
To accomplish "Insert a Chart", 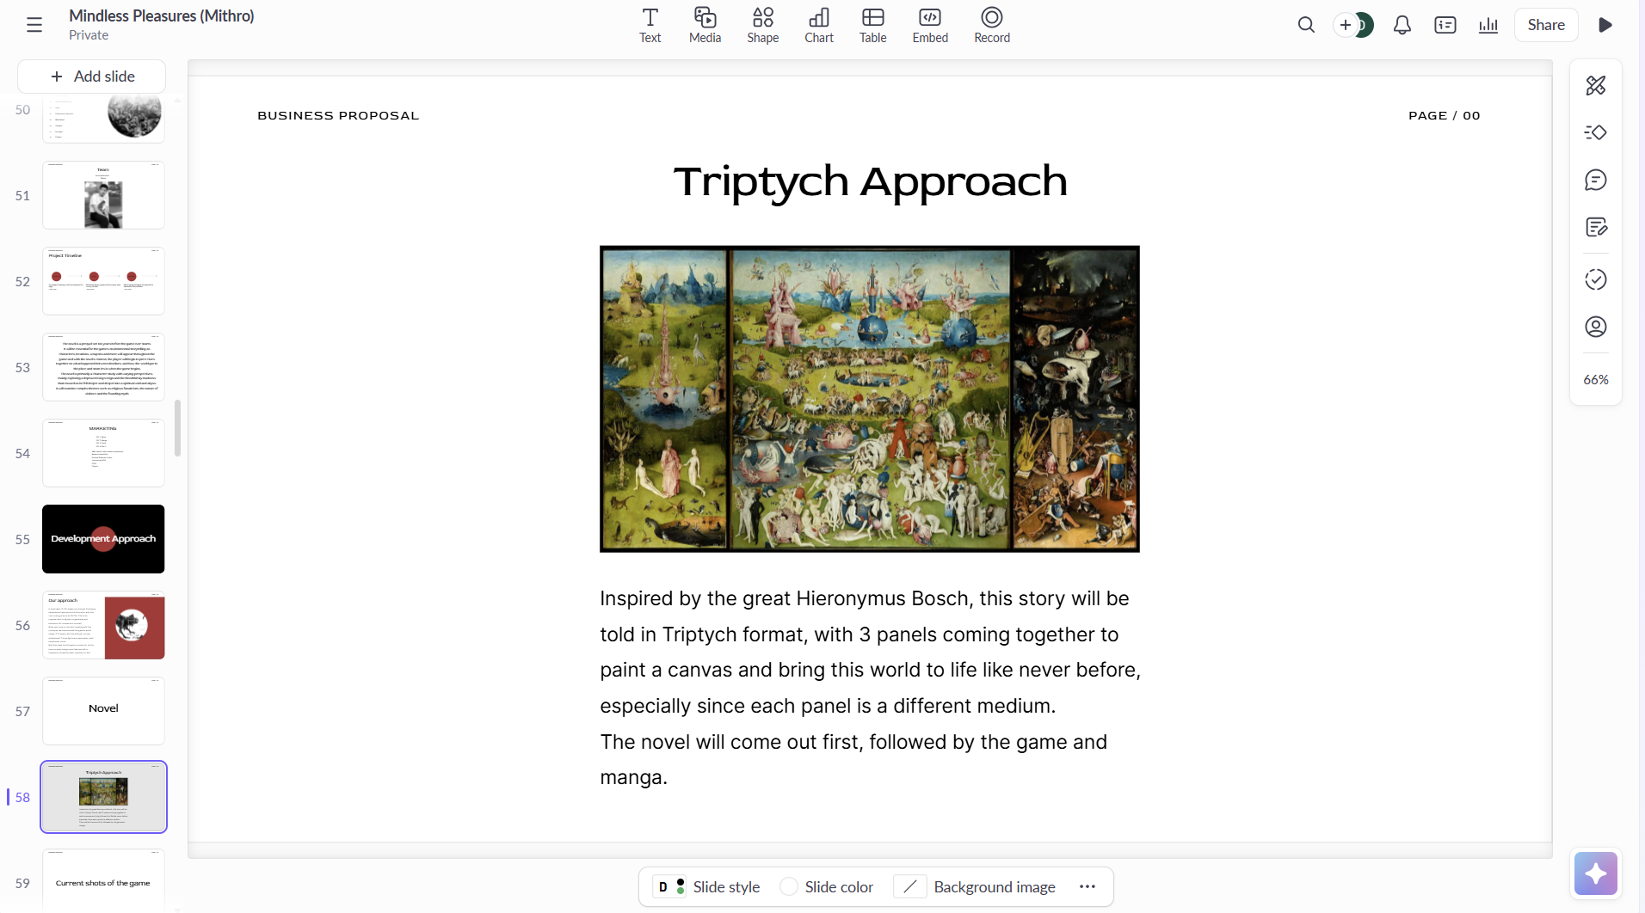I will click(x=819, y=25).
